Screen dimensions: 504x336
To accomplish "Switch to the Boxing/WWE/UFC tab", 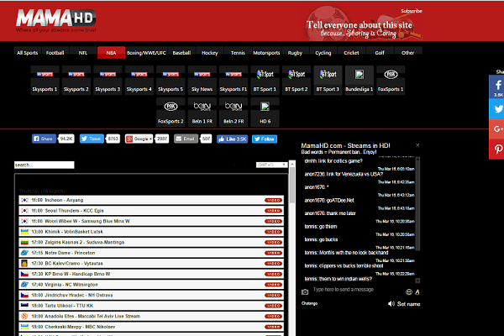I will coord(146,53).
